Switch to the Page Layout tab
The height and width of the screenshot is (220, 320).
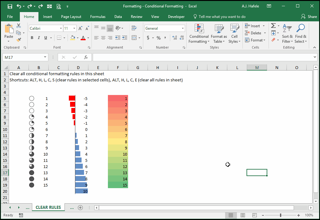click(x=71, y=17)
